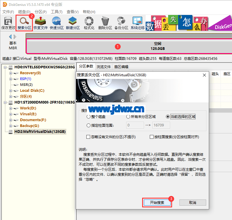
Task: Expand the Virual(E:) tree node
Action: (11, 114)
